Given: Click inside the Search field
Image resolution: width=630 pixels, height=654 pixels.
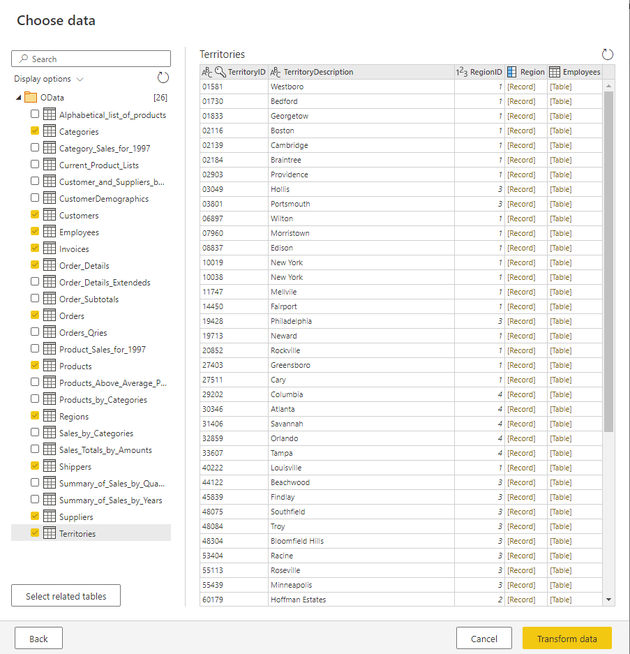Looking at the screenshot, I should pos(91,58).
